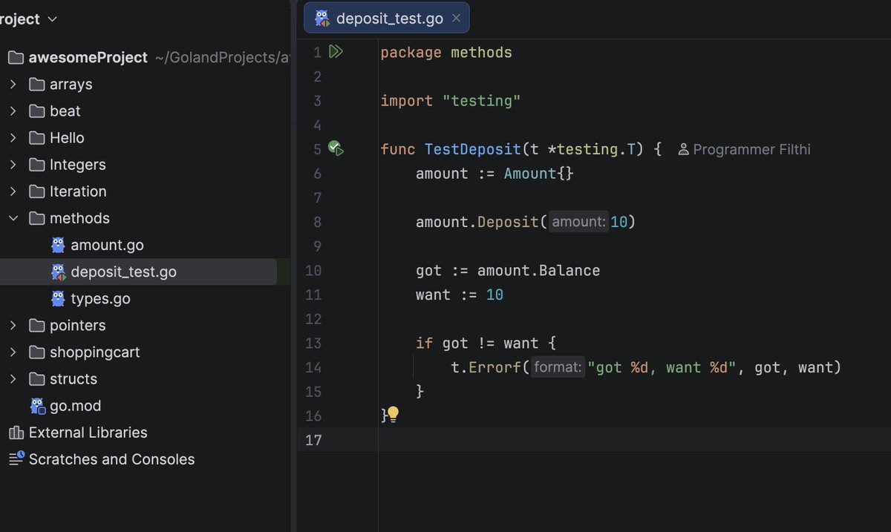Expand the Integers folder

click(13, 165)
